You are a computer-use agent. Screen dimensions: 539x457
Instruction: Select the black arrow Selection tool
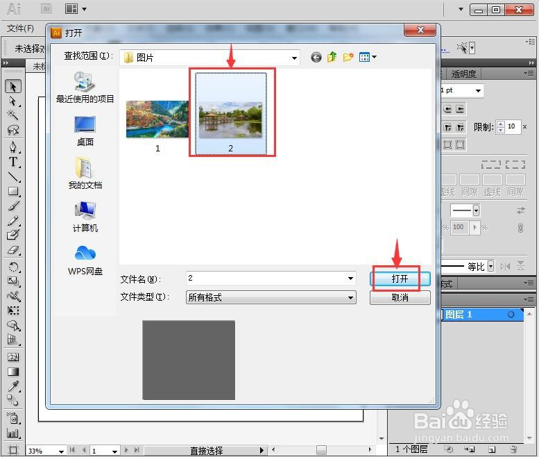click(13, 86)
